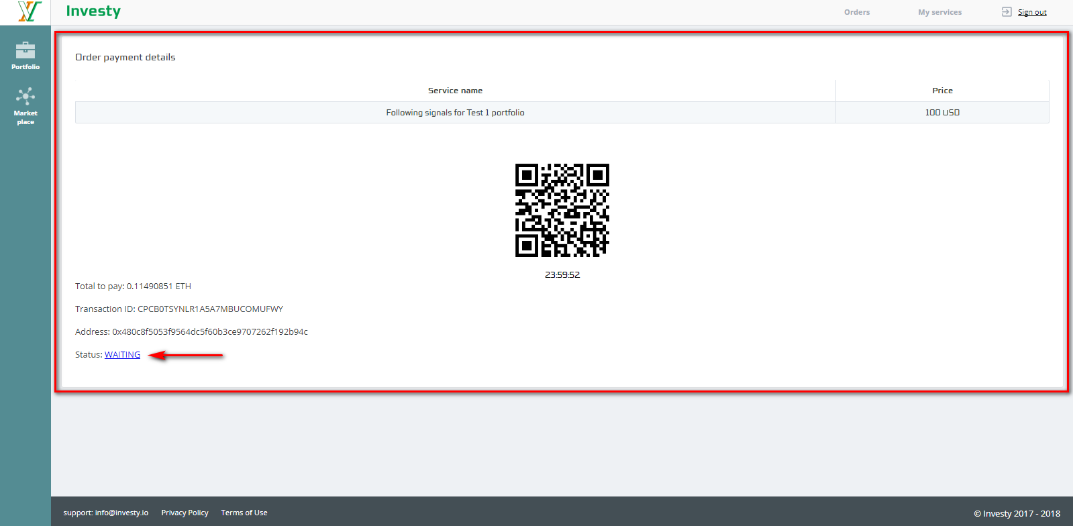Open My services in top navigation
The height and width of the screenshot is (526, 1073).
coord(939,12)
